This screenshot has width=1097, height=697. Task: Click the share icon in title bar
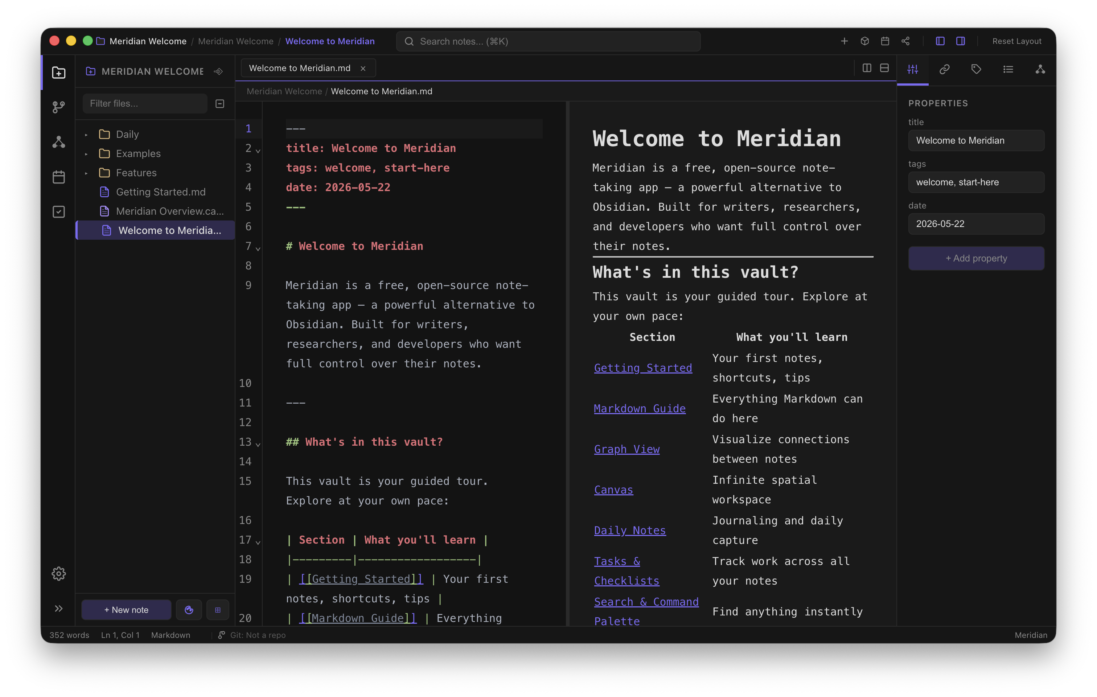pos(906,41)
